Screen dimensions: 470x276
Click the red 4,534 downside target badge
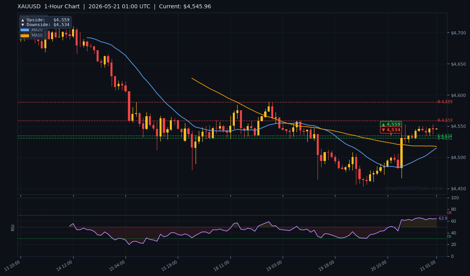(x=391, y=130)
